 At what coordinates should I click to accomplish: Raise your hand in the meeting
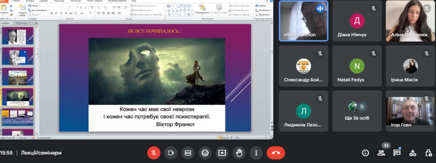239,153
